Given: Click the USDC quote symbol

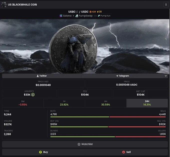Looking at the screenshot, I should 85,12.
